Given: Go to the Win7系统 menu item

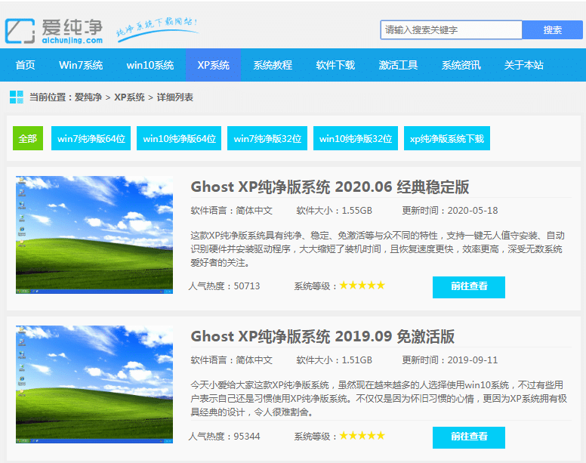Looking at the screenshot, I should point(81,65).
